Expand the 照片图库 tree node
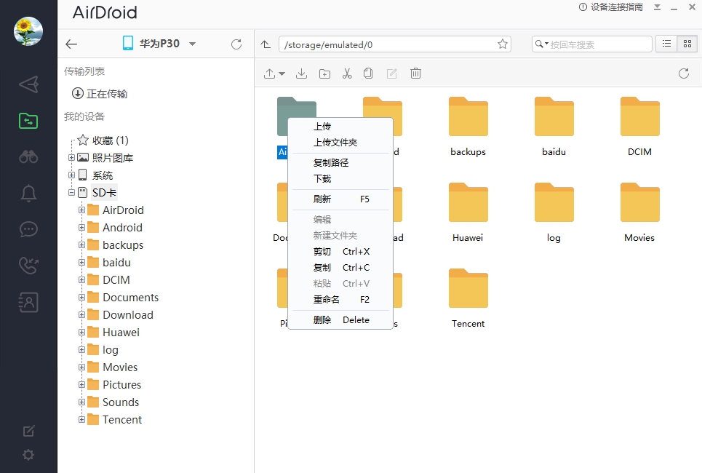This screenshot has width=702, height=473. 71,158
